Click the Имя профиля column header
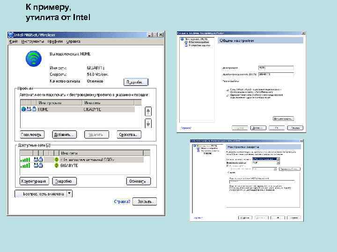 pyautogui.click(x=59, y=103)
